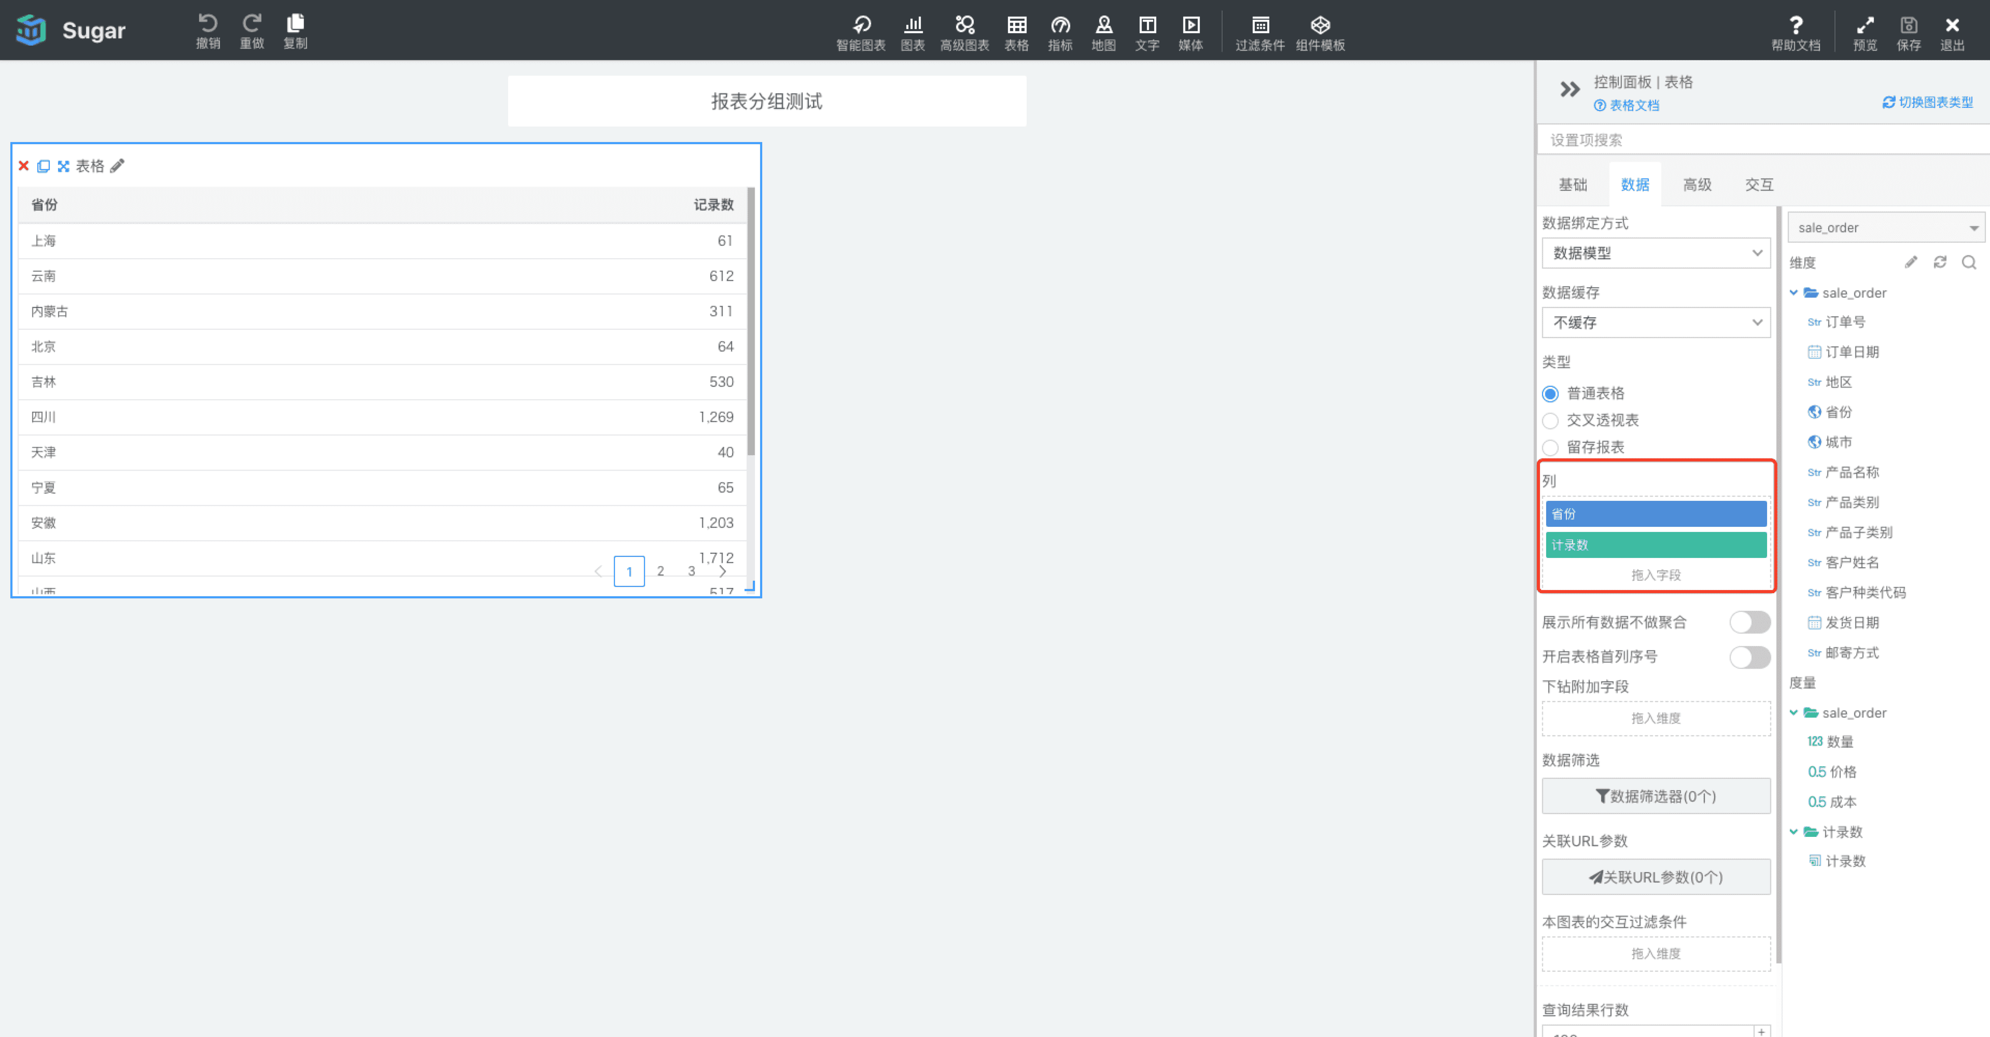Switch to the 数据 tab
The height and width of the screenshot is (1037, 1990).
coord(1635,185)
